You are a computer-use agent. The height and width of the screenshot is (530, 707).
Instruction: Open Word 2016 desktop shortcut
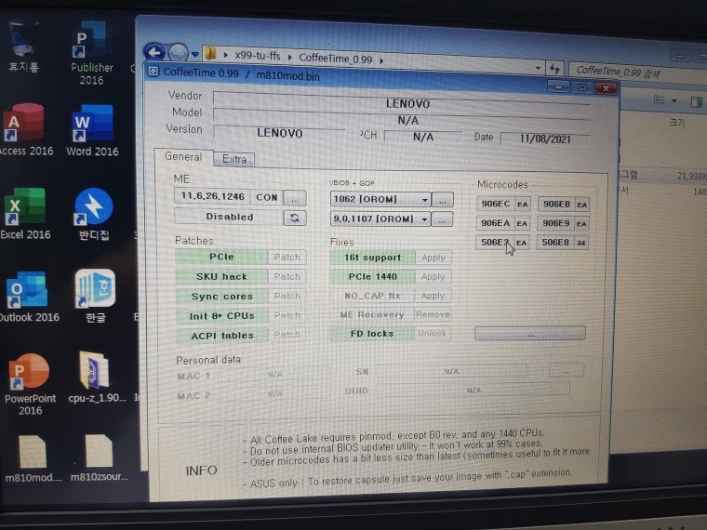92,131
